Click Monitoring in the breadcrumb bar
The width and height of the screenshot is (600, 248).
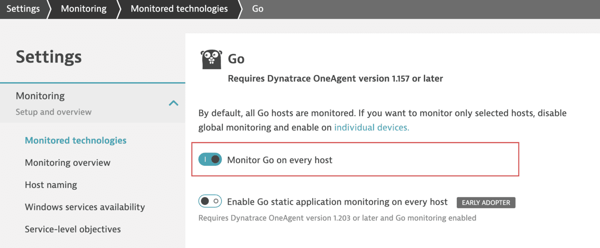pos(83,8)
